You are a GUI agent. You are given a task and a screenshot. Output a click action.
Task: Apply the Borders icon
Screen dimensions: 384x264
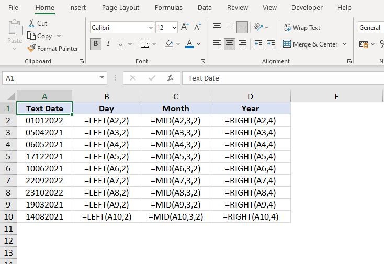click(x=144, y=44)
